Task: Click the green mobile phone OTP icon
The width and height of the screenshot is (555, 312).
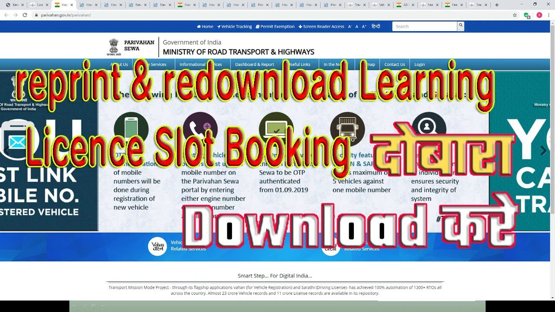Action: click(x=131, y=128)
